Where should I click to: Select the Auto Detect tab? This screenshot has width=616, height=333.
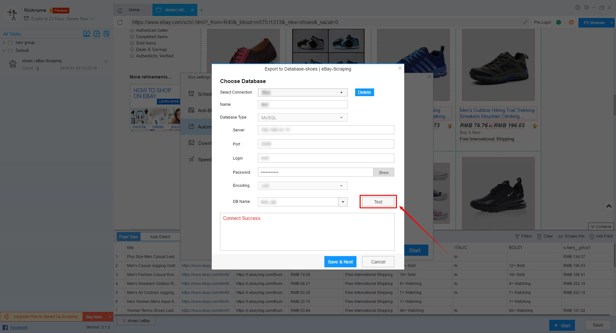(160, 237)
